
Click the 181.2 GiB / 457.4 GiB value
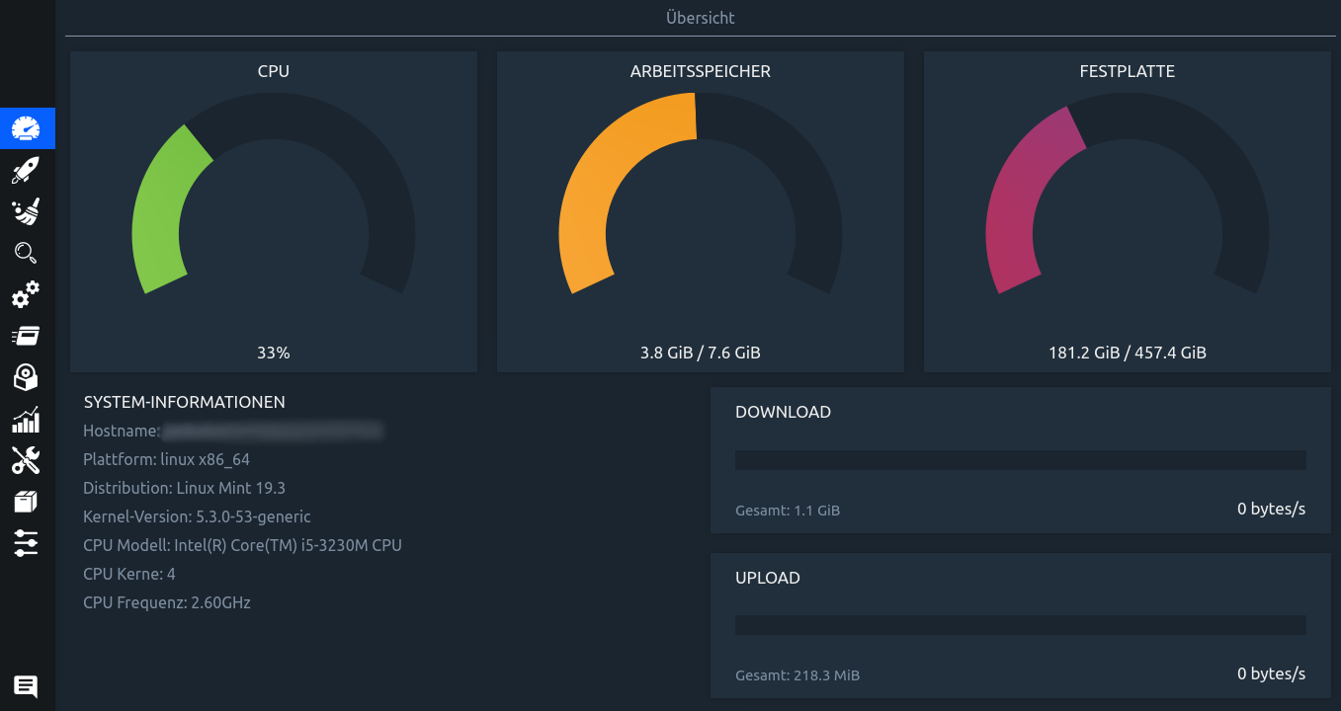pyautogui.click(x=1128, y=353)
